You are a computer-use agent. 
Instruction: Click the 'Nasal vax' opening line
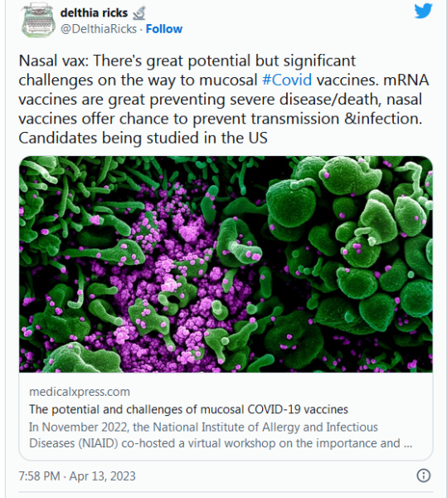click(x=187, y=61)
